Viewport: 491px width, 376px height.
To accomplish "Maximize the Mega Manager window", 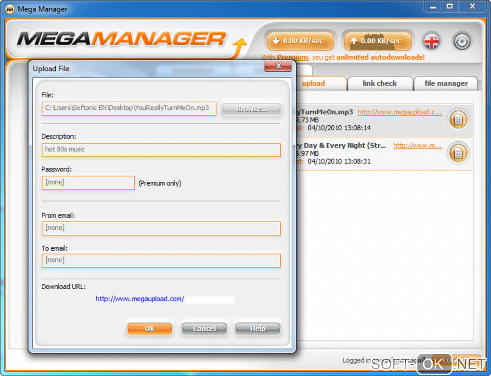I will coord(449,7).
